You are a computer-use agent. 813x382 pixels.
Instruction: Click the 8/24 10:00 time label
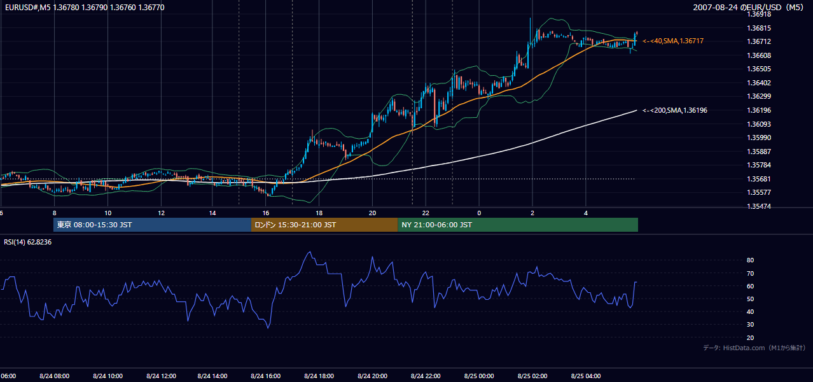108,376
